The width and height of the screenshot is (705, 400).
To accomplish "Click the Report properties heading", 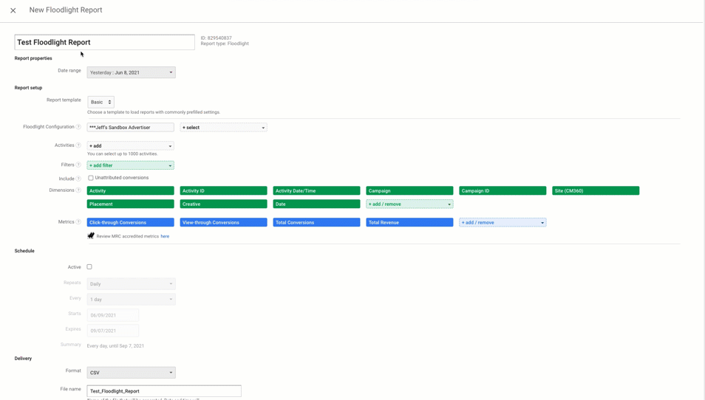I will 33,58.
